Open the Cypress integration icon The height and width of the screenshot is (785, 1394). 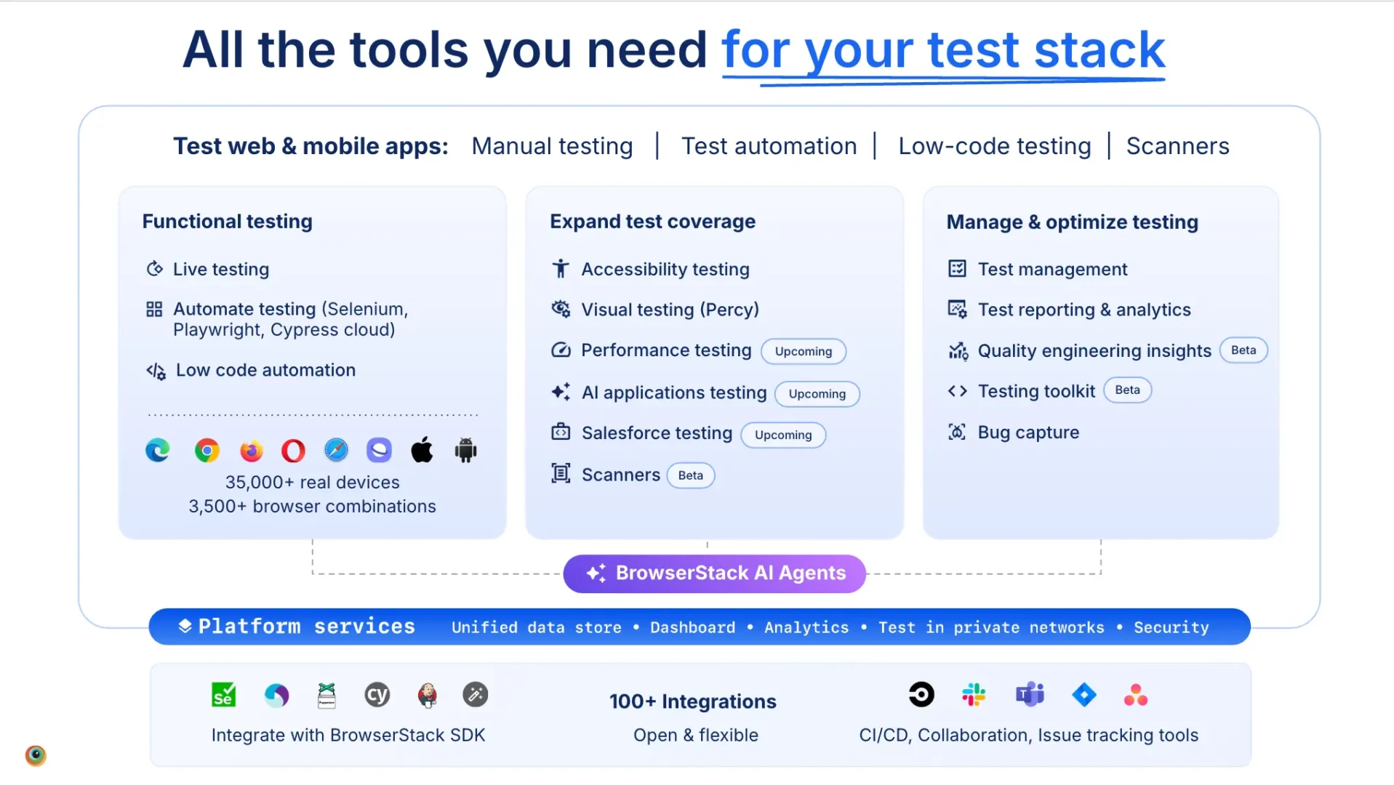click(x=377, y=695)
